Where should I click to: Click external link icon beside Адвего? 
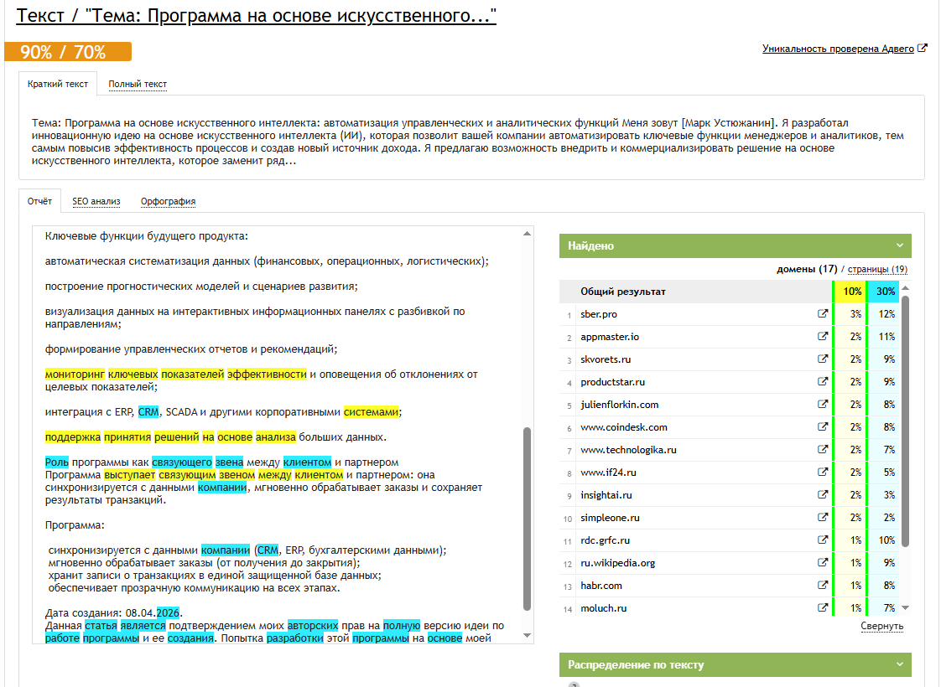point(923,48)
